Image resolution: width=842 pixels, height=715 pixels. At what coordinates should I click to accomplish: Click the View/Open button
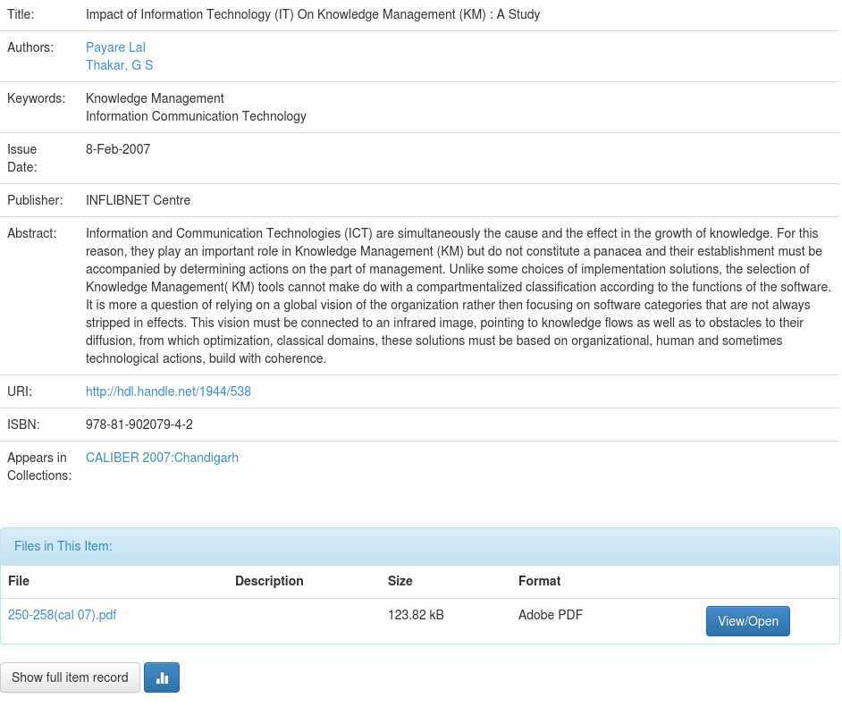click(x=747, y=621)
